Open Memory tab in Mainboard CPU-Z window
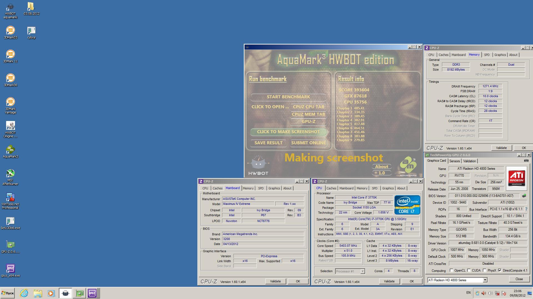Viewport: 533px width, 299px height. (x=248, y=188)
